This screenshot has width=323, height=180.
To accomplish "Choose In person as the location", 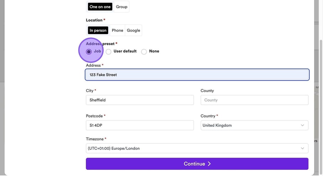I will click(98, 31).
